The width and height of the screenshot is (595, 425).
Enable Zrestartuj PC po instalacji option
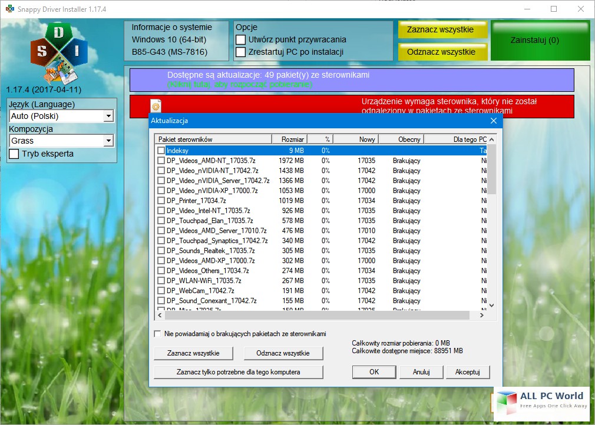click(x=240, y=52)
